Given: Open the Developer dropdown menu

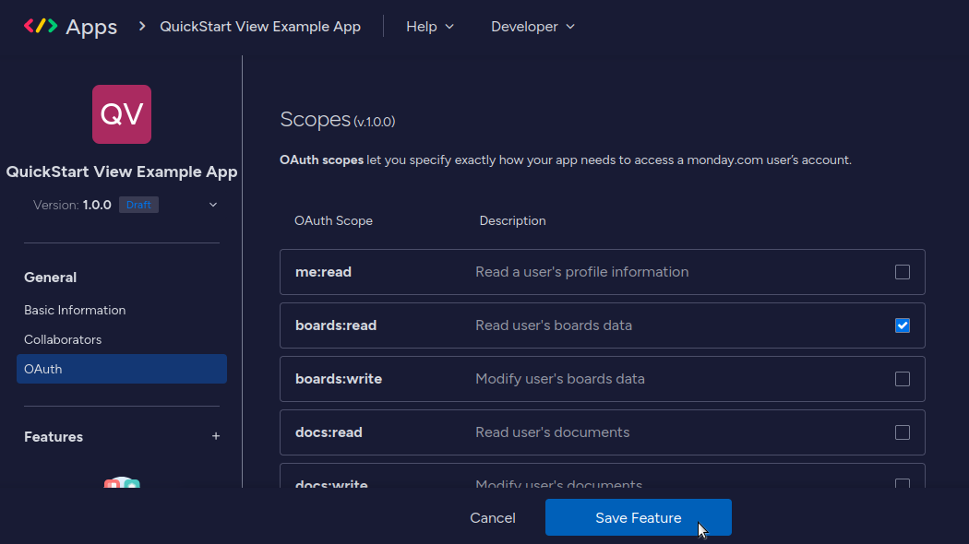Looking at the screenshot, I should pyautogui.click(x=532, y=27).
